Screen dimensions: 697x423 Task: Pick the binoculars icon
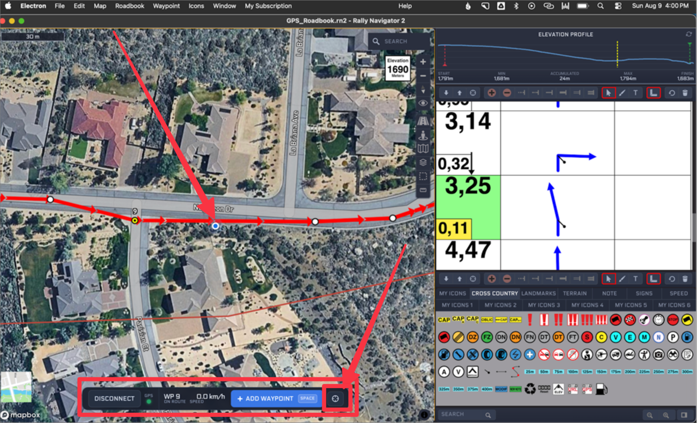click(673, 355)
